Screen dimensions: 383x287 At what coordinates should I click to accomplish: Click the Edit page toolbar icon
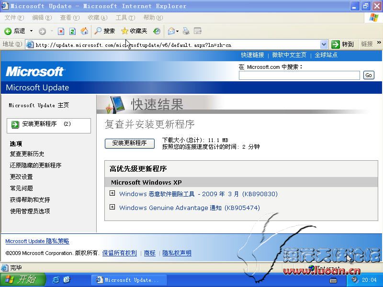click(197, 31)
